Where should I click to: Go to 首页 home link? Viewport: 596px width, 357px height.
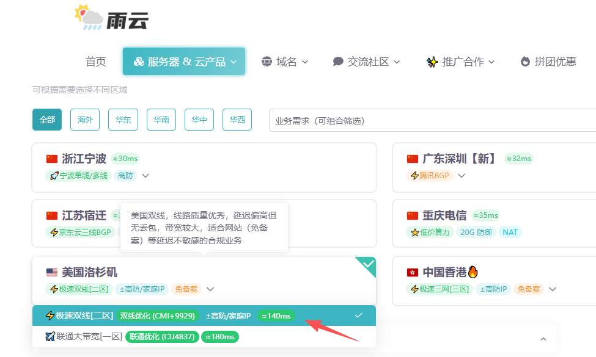click(95, 62)
